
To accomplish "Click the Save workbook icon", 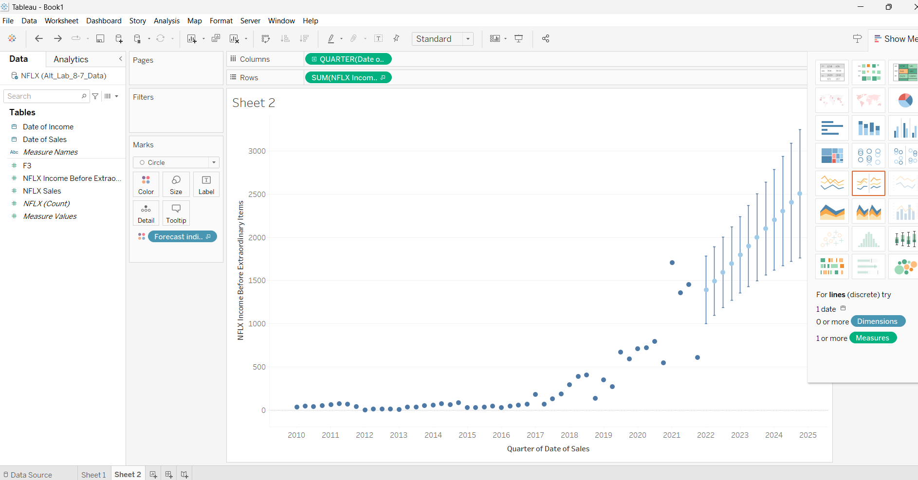I will click(100, 38).
